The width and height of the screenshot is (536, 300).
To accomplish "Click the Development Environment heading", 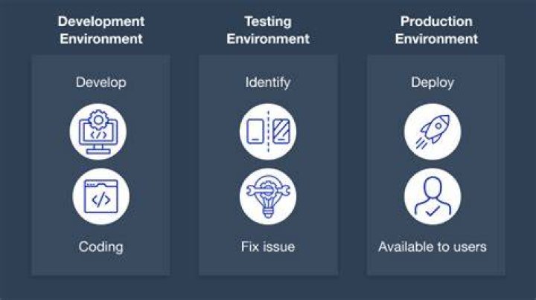I will coord(101,30).
